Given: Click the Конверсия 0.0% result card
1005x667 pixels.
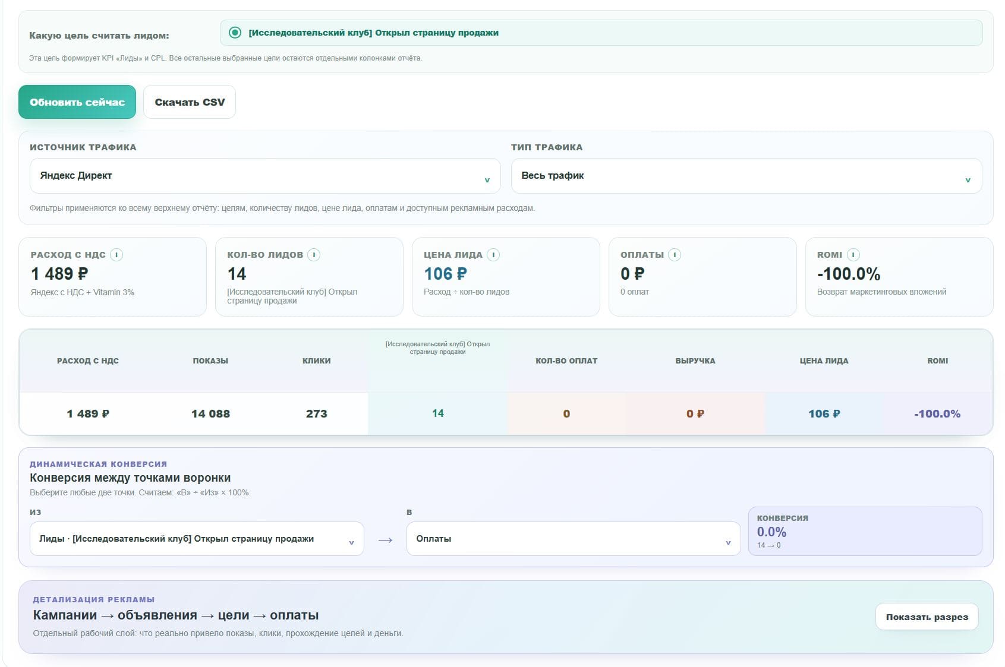Looking at the screenshot, I should [x=865, y=532].
